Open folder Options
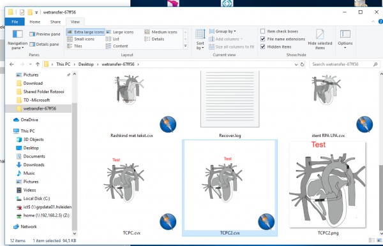This screenshot has height=246, width=383. [345, 40]
